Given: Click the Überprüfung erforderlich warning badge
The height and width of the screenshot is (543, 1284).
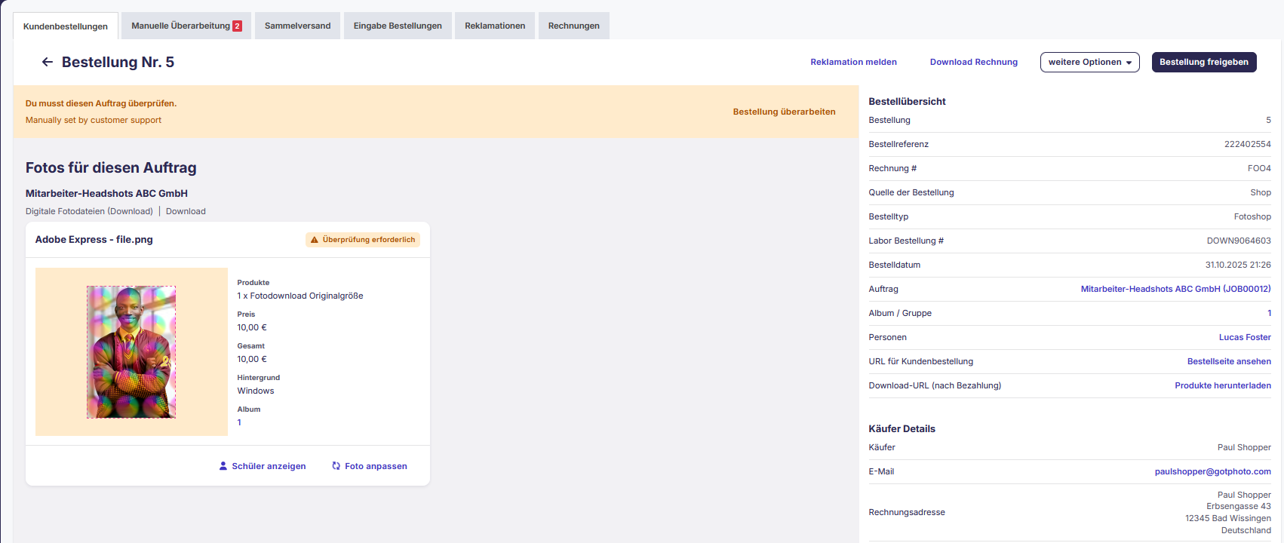Looking at the screenshot, I should [x=363, y=240].
